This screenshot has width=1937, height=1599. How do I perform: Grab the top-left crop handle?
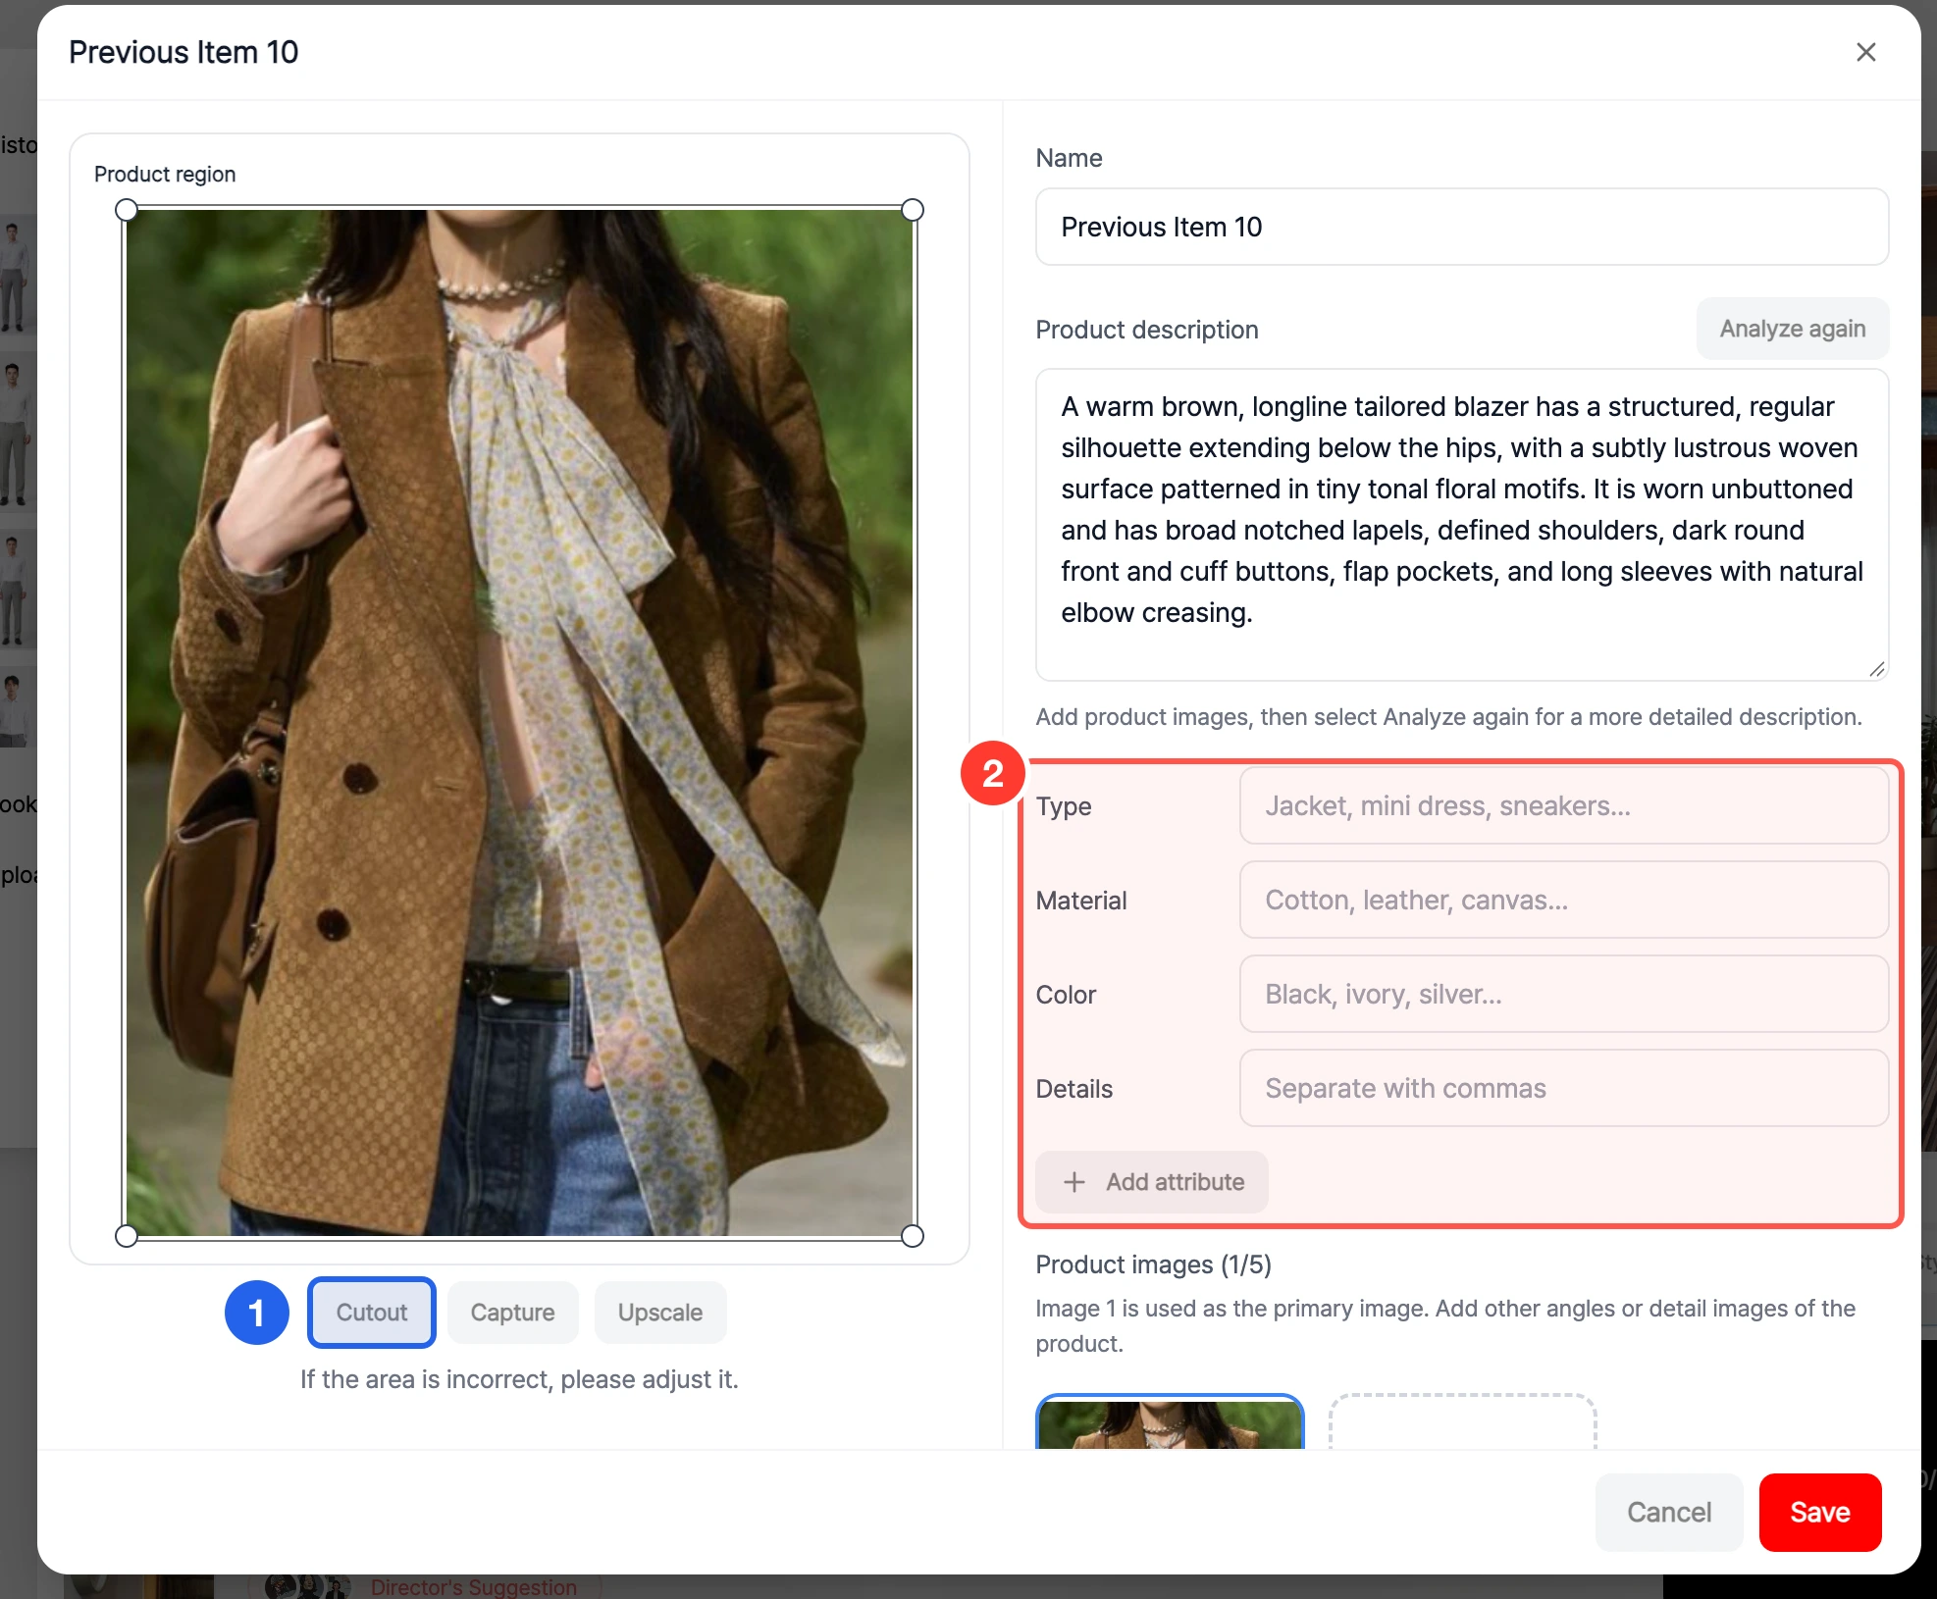(127, 210)
